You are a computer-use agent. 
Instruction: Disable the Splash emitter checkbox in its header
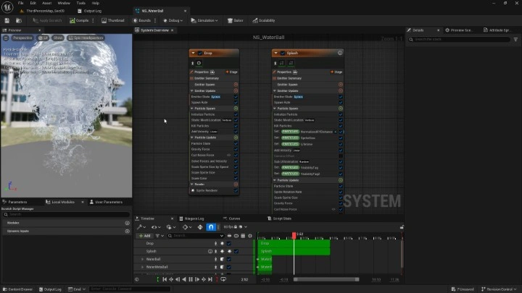282,53
